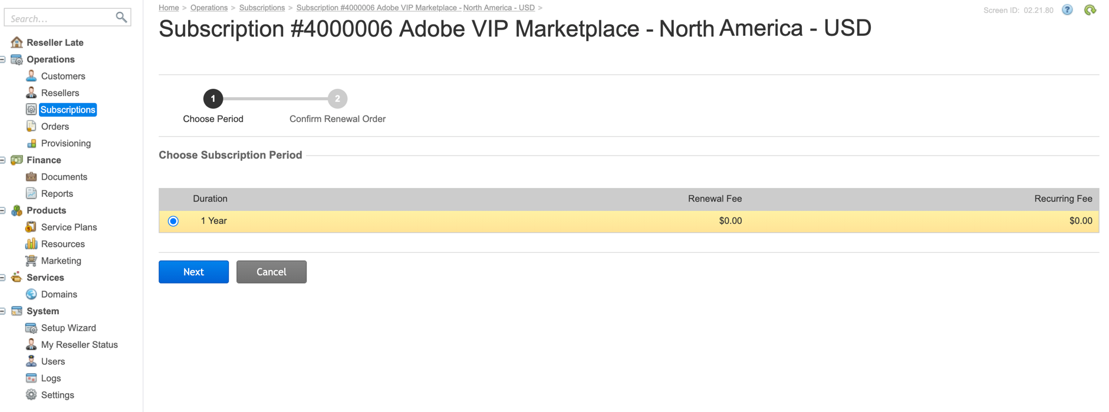Viewport: 1109px width, 412px height.
Task: Click the Marketing cart icon
Action: click(x=31, y=261)
